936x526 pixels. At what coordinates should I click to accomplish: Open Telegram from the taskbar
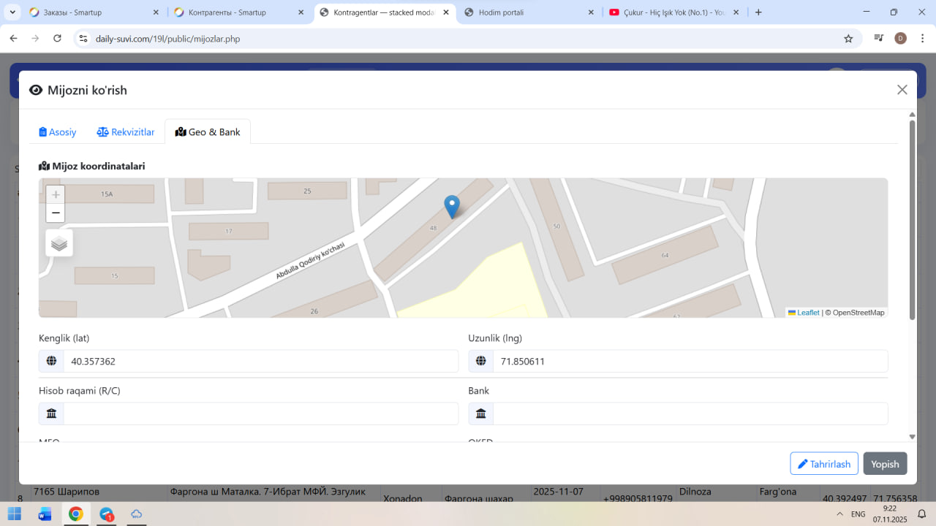107,514
